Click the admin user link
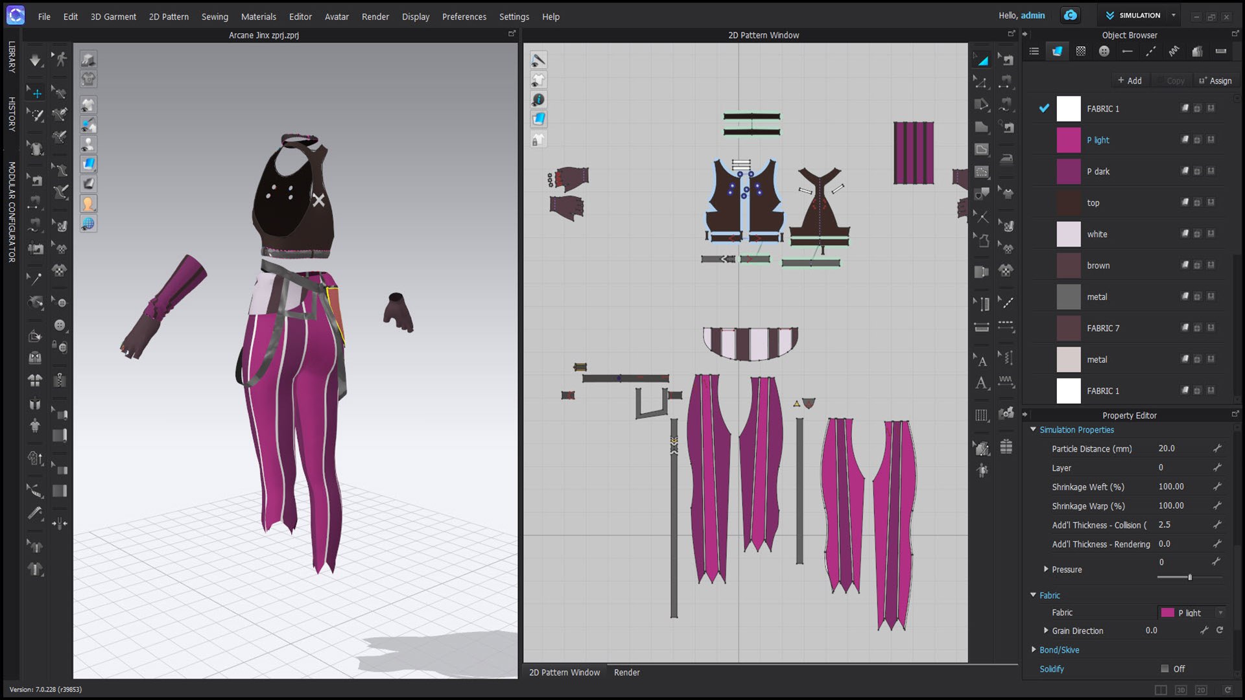The image size is (1245, 700). (x=1033, y=15)
